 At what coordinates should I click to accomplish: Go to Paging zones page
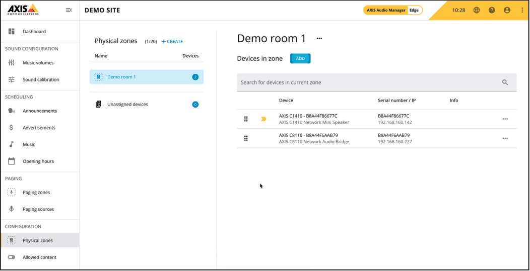(36, 193)
